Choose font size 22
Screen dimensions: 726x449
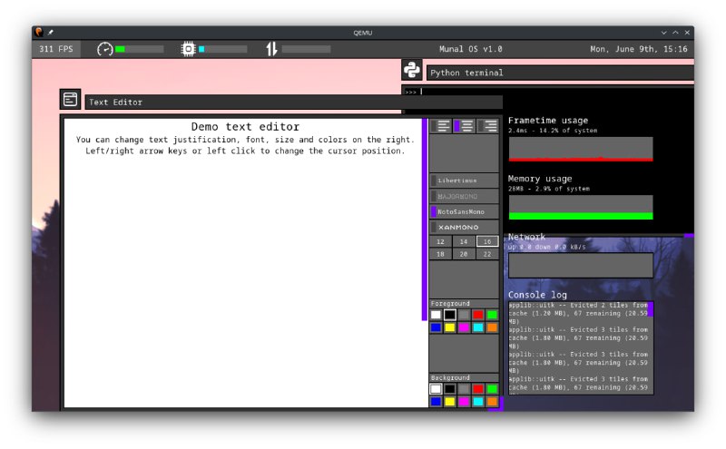point(487,255)
